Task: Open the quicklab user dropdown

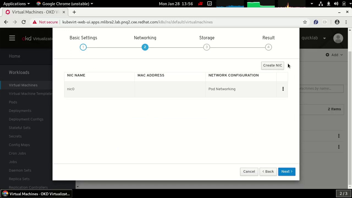Action: [x=313, y=38]
